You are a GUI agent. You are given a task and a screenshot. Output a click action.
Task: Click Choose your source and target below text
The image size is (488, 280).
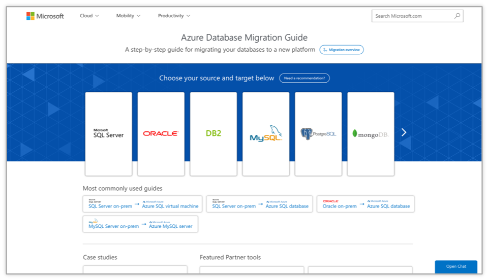click(217, 78)
